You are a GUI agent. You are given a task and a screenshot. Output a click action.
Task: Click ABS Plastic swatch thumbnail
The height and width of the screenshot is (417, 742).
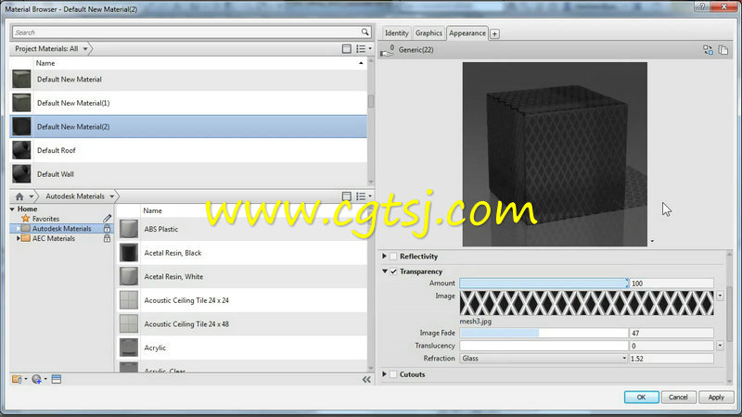128,229
